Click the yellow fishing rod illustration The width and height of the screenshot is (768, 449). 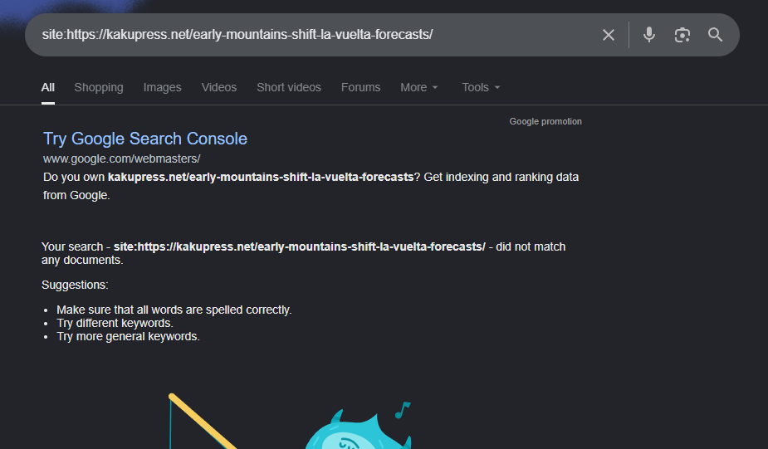point(202,421)
